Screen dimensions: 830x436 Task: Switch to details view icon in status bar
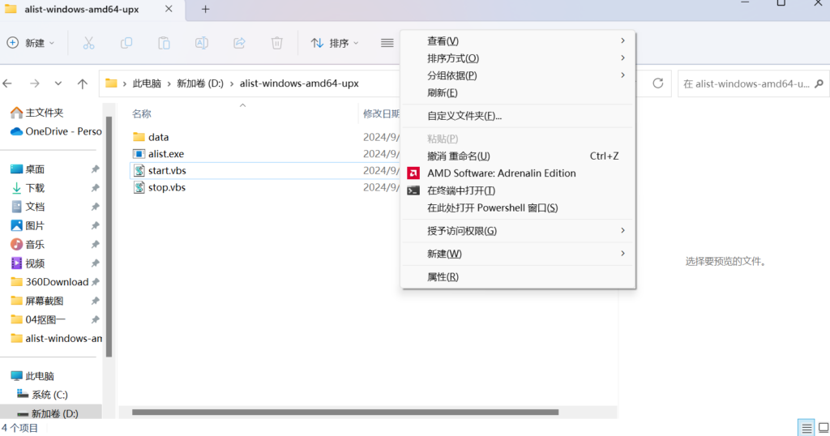[806, 428]
